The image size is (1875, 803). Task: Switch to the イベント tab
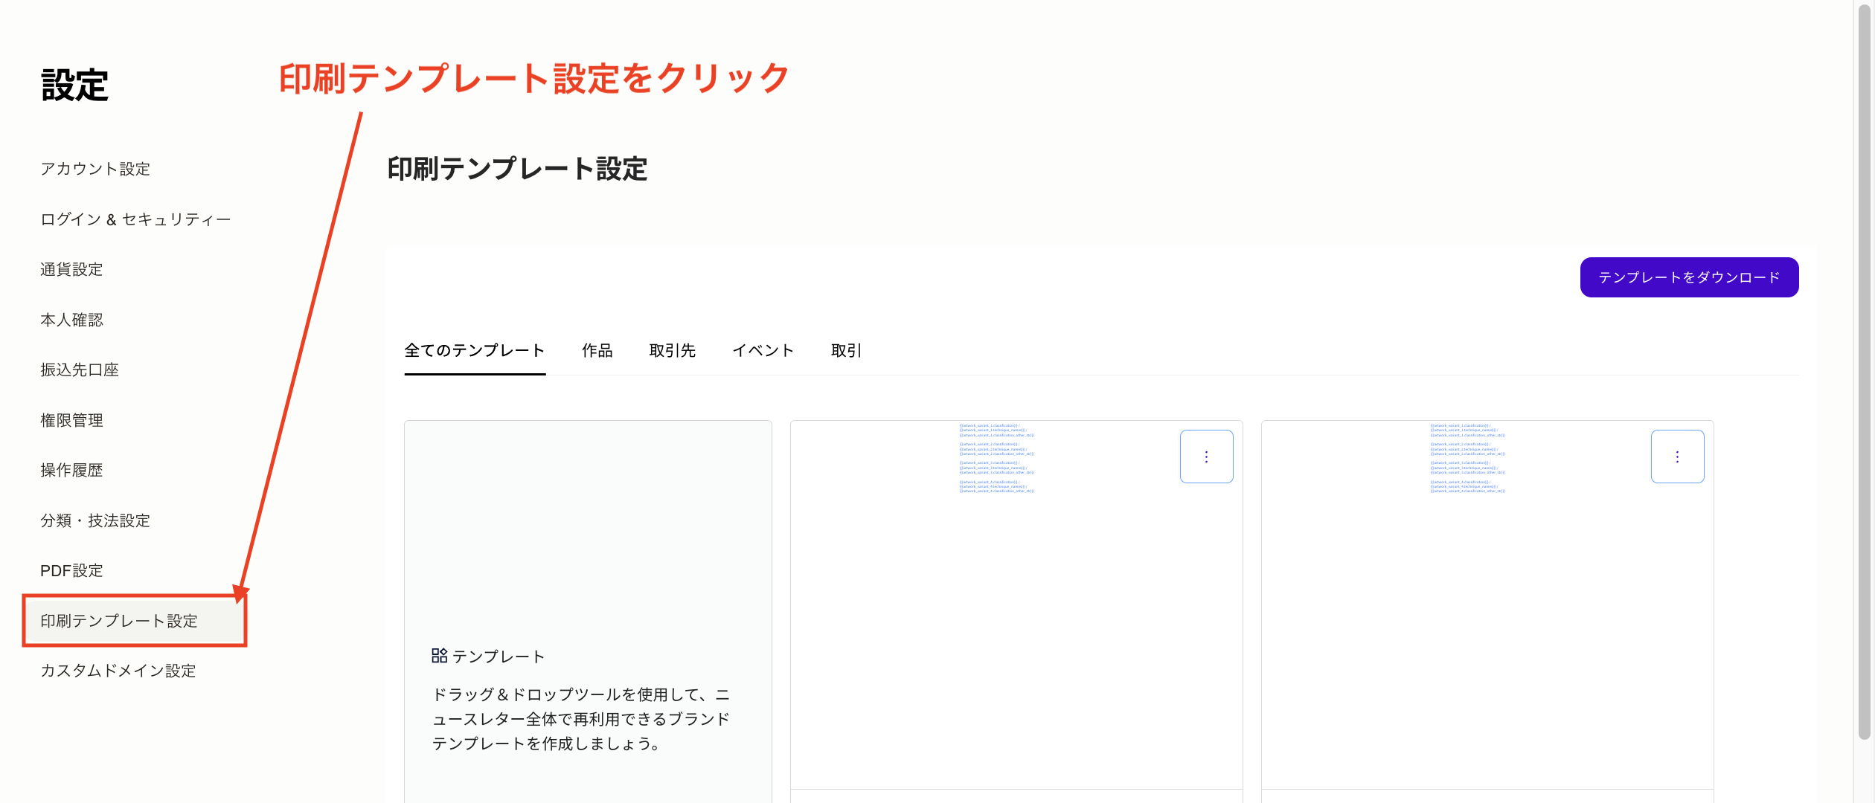[763, 350]
